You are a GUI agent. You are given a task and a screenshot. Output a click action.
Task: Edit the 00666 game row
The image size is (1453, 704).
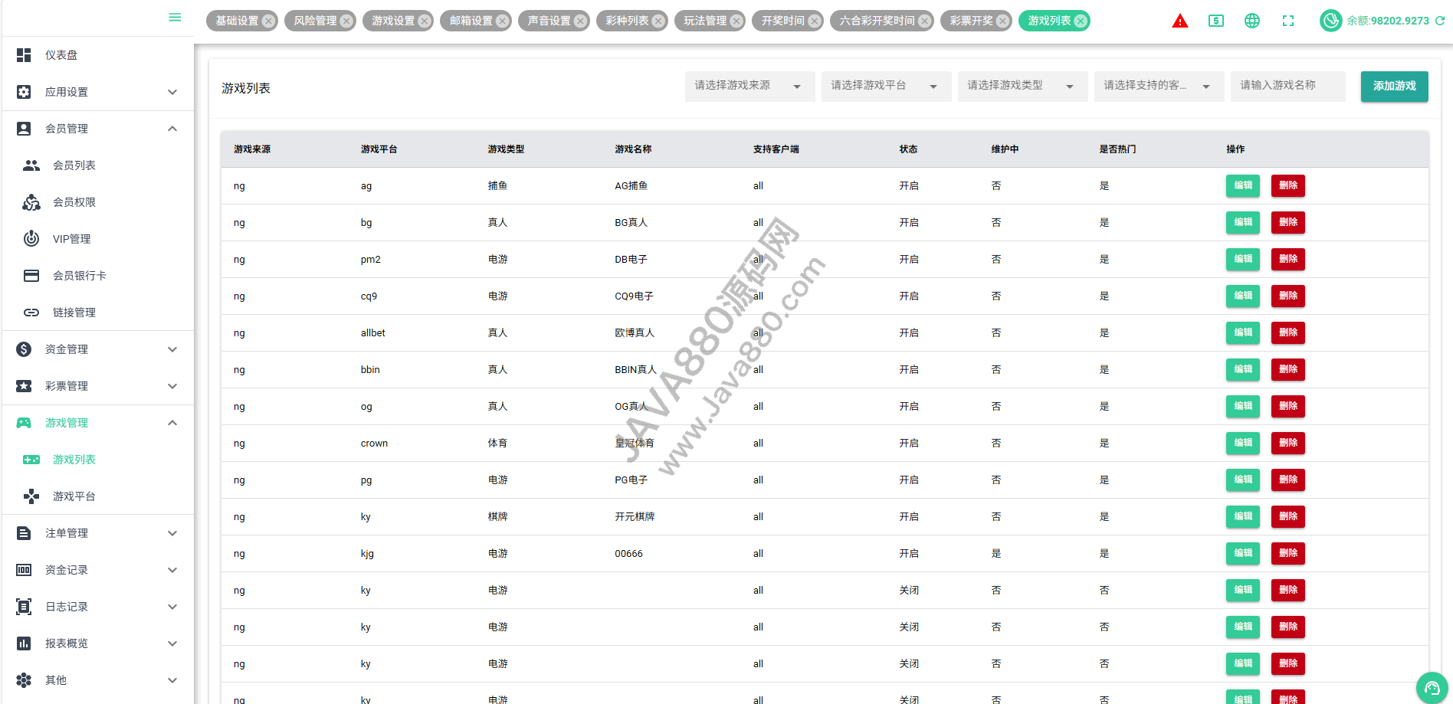coord(1243,553)
